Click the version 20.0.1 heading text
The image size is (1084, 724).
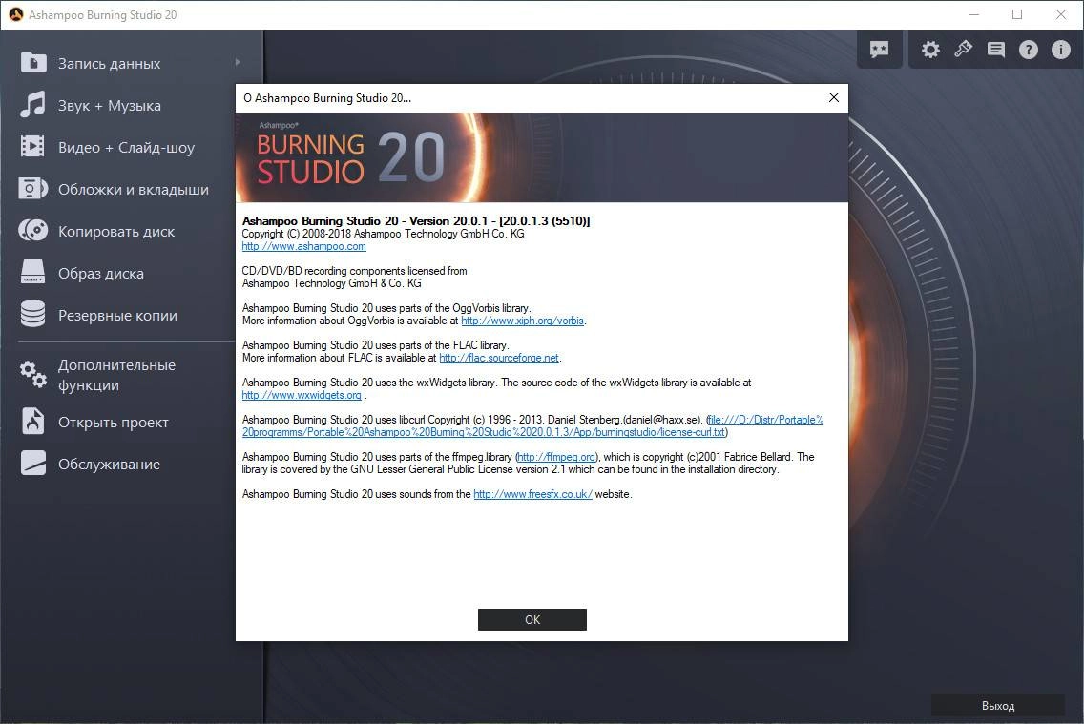coord(415,221)
